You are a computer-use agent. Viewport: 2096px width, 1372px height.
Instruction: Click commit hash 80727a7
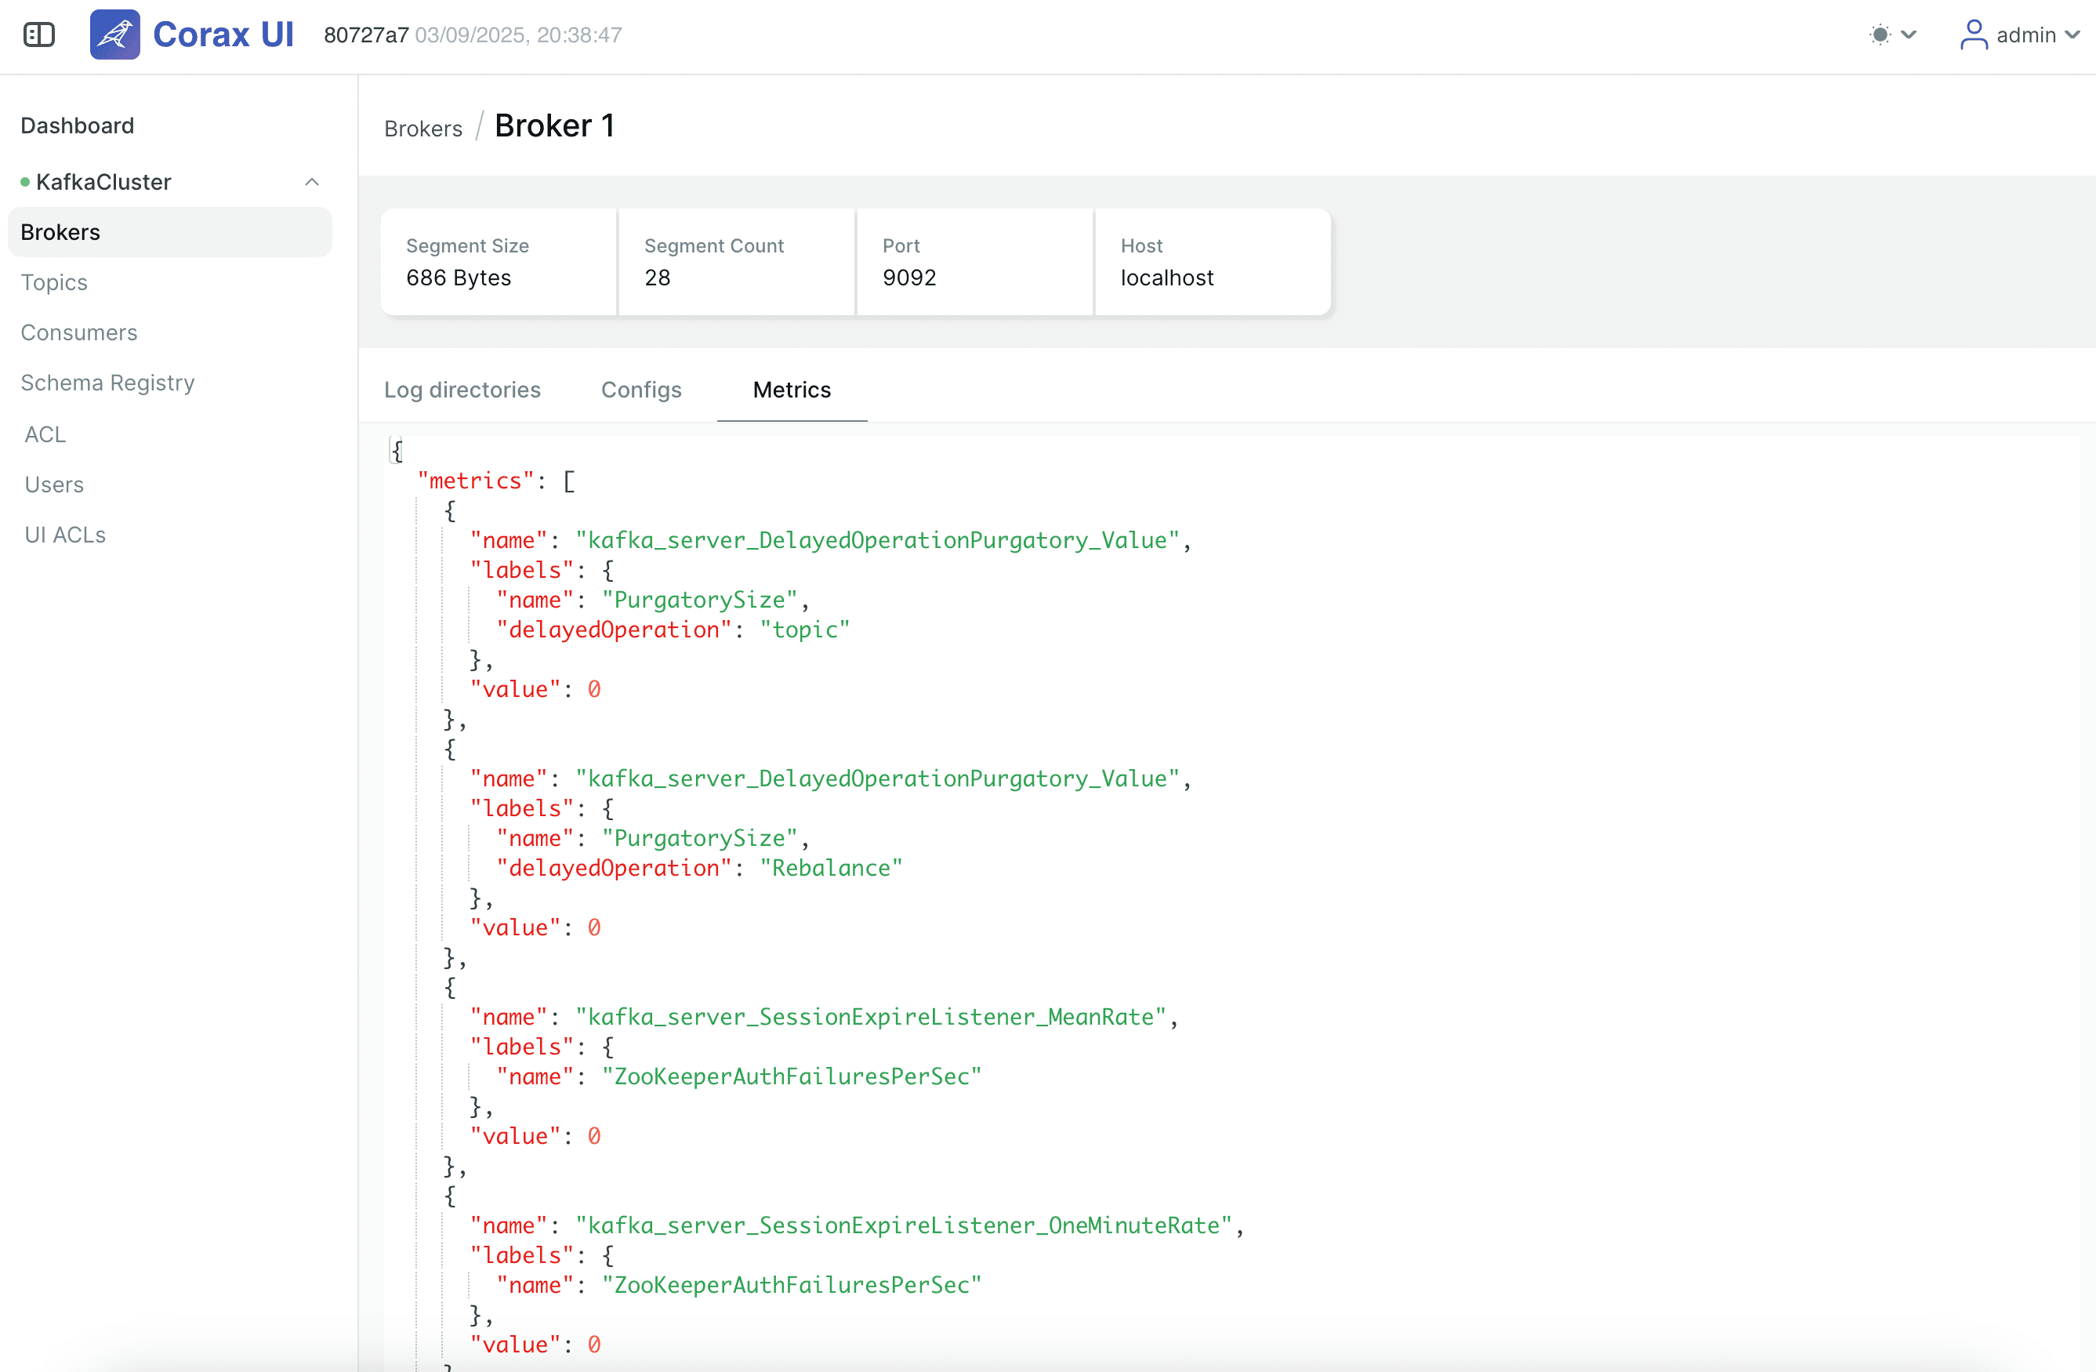click(366, 35)
